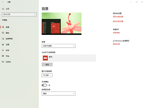Open the 填充 fit dropdown

click(x=59, y=94)
